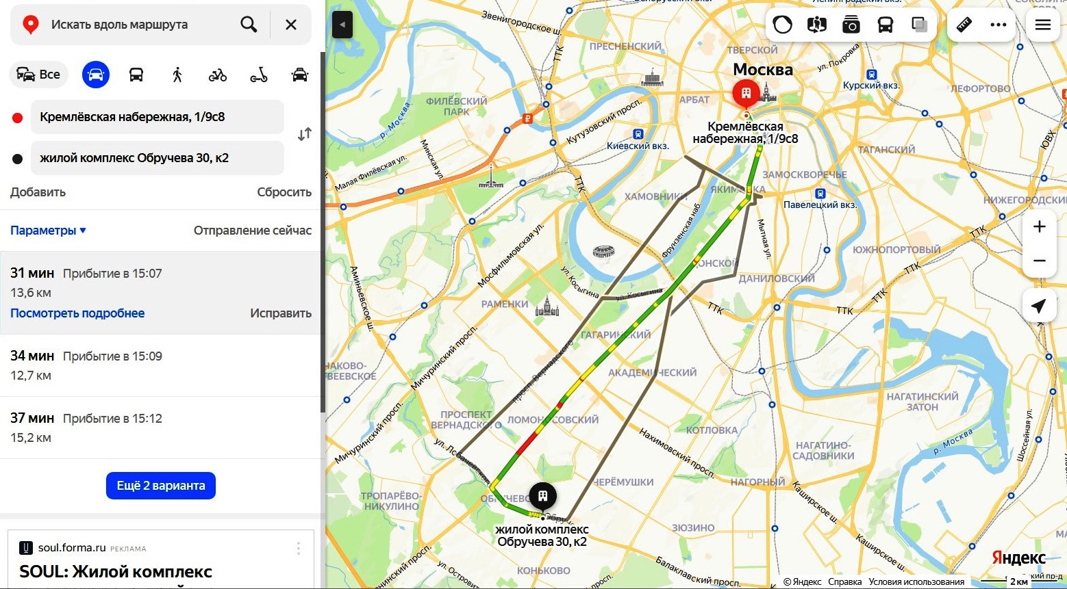Screen dimensions: 1067x589
Task: Open map layers switcher
Action: coord(919,25)
